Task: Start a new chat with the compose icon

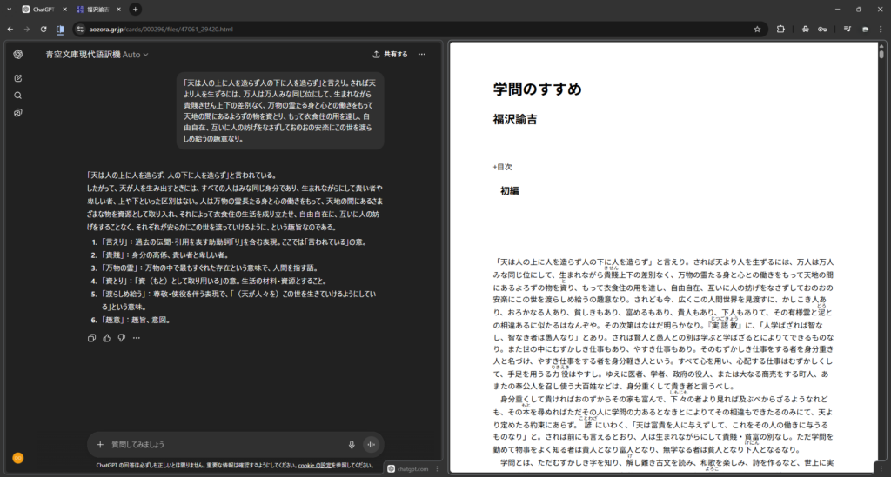Action: (x=17, y=78)
